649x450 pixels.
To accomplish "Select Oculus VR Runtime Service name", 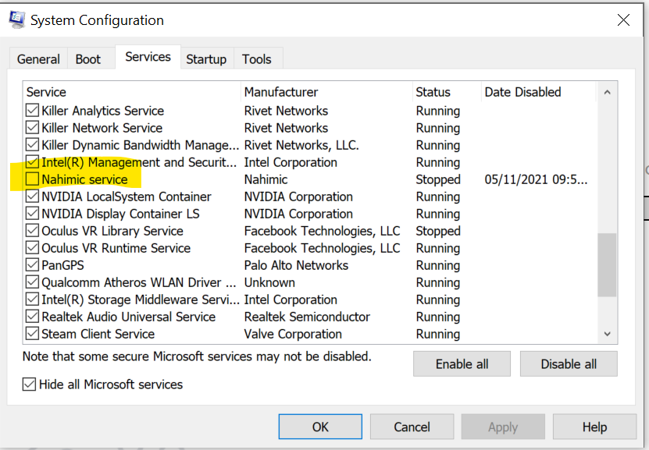I will pos(116,248).
